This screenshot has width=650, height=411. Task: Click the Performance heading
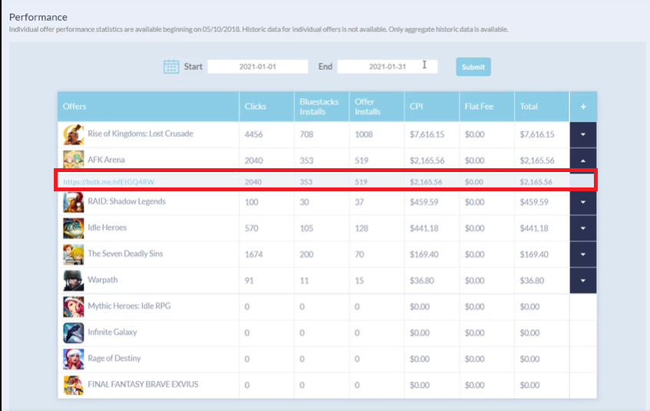[x=38, y=17]
